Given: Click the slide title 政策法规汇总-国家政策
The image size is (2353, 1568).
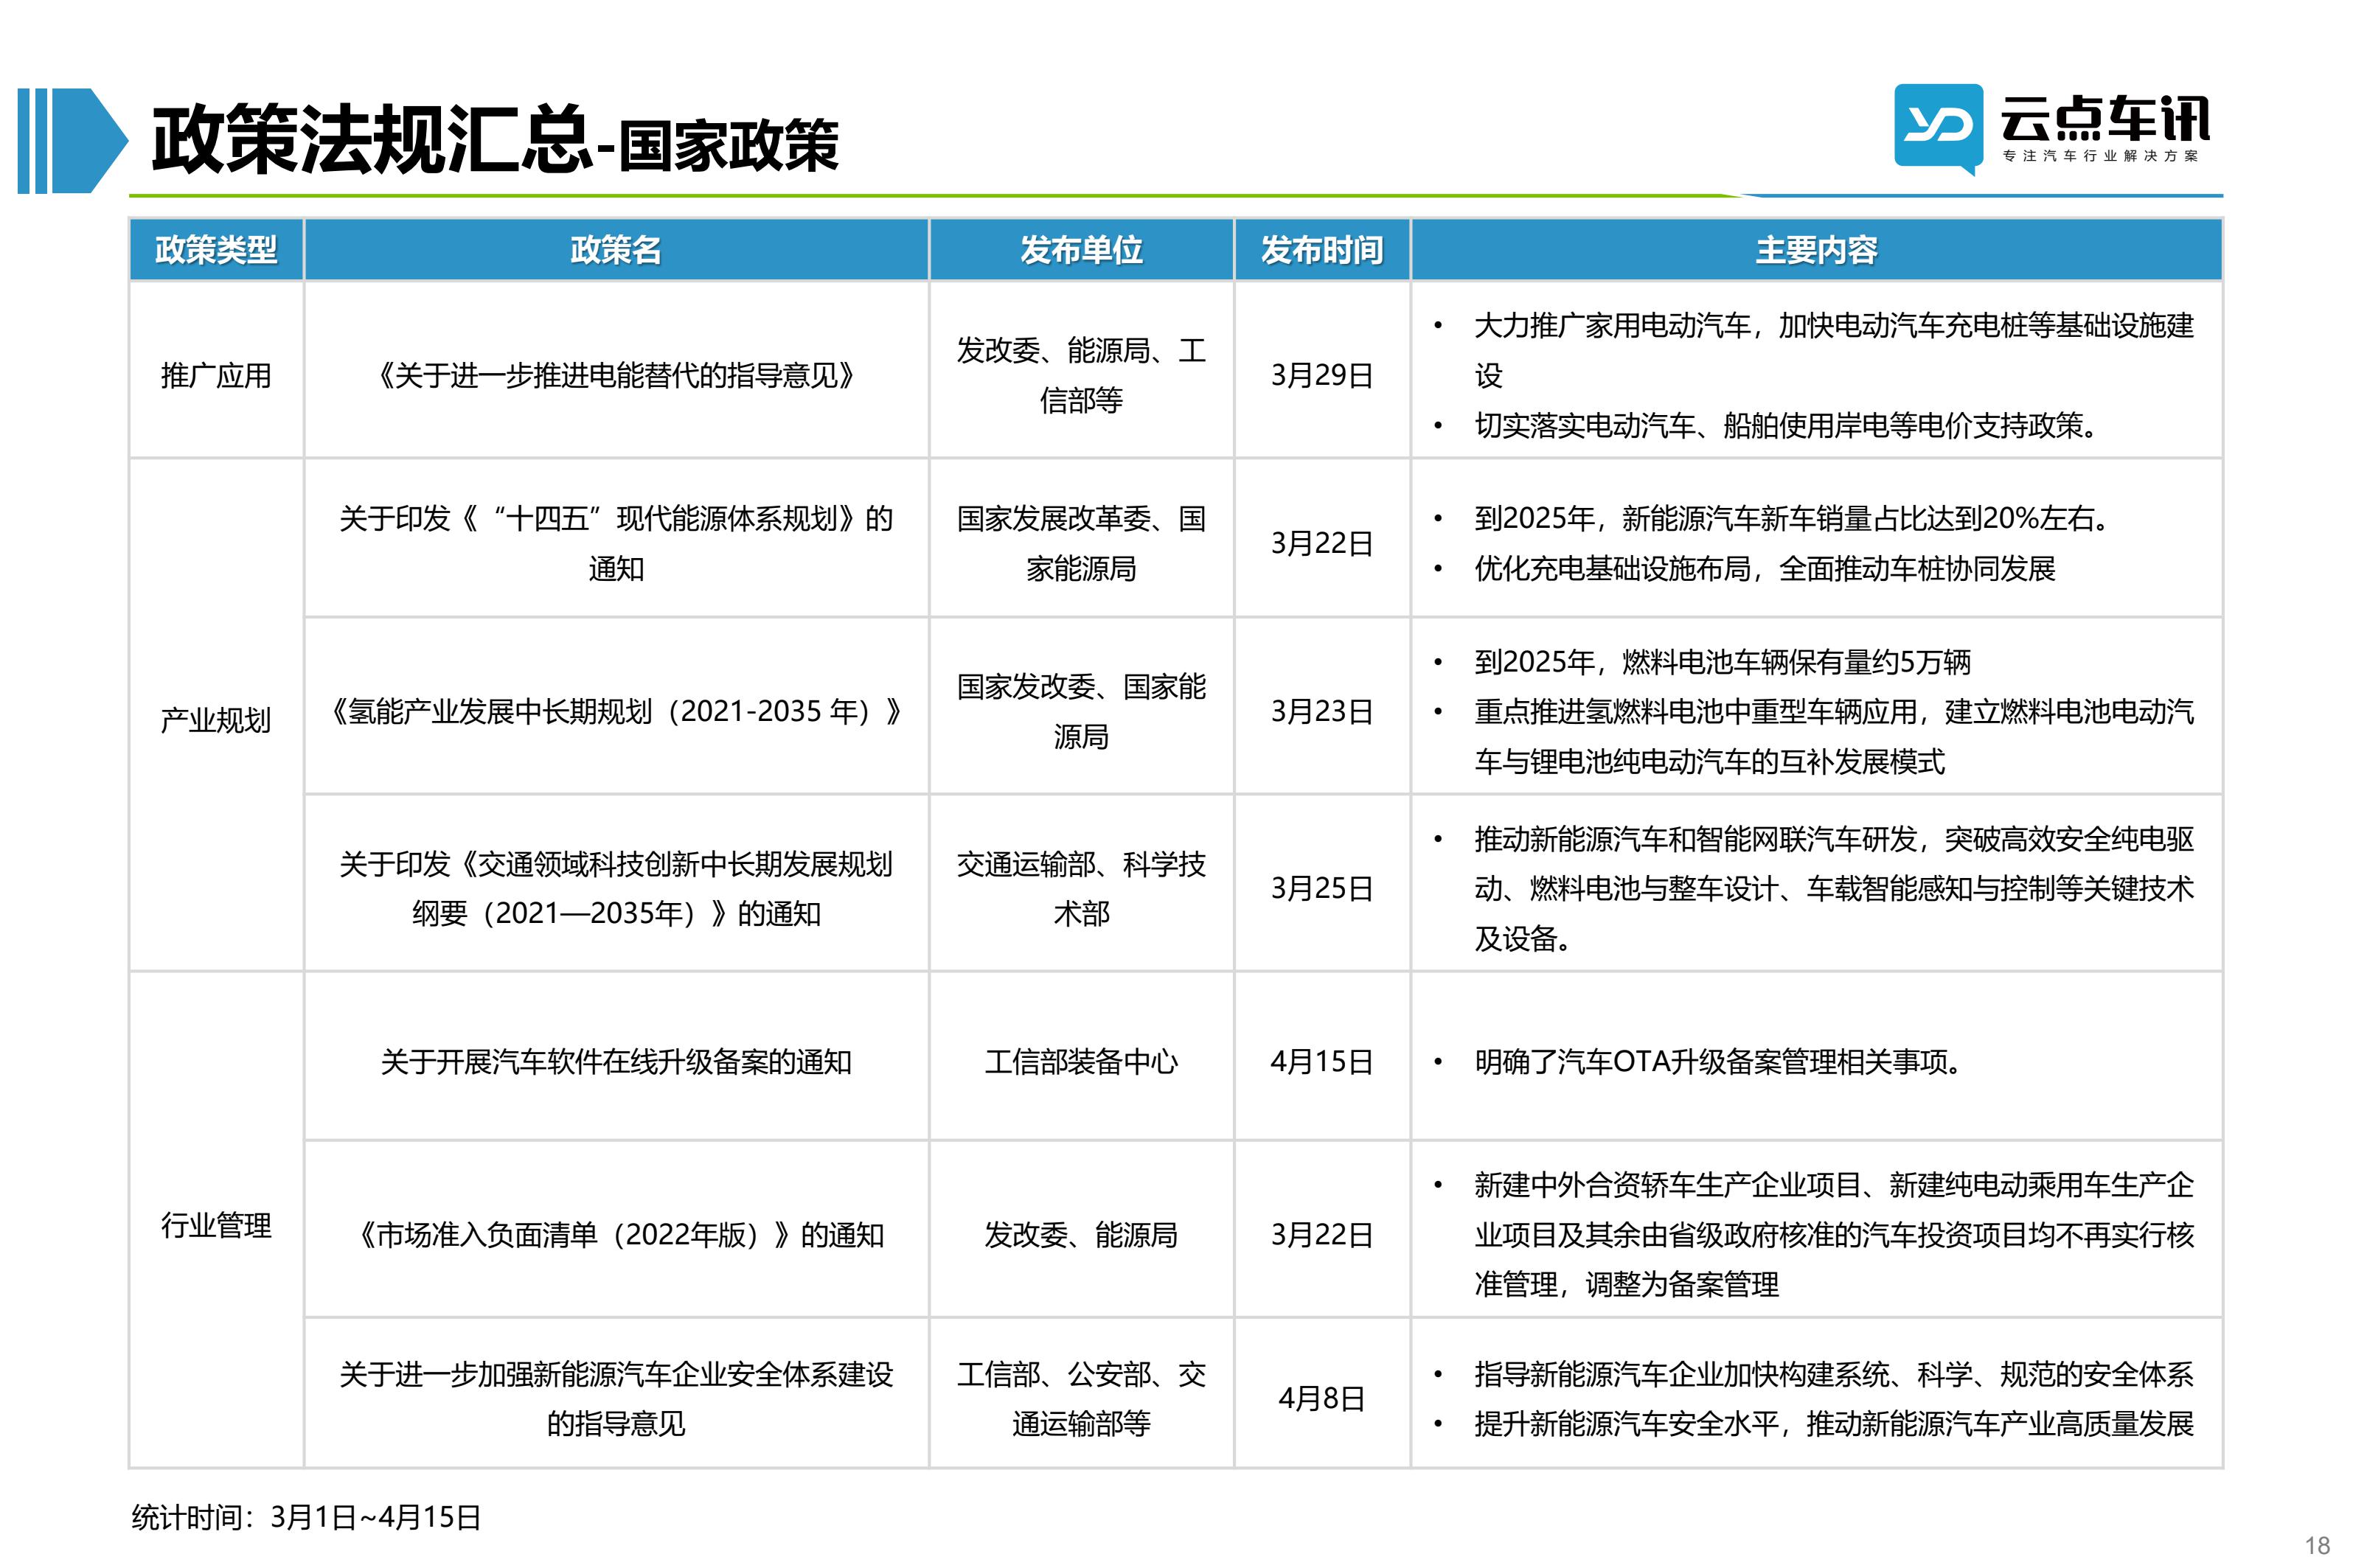Looking at the screenshot, I should click(495, 141).
